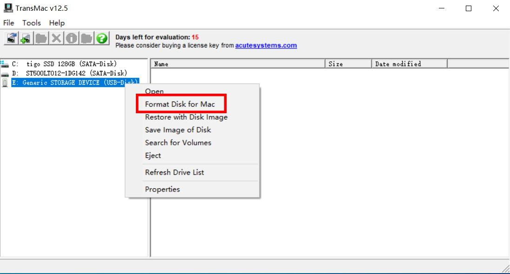Click the TransMac app icon in title bar
This screenshot has height=274, width=510.
pos(8,8)
